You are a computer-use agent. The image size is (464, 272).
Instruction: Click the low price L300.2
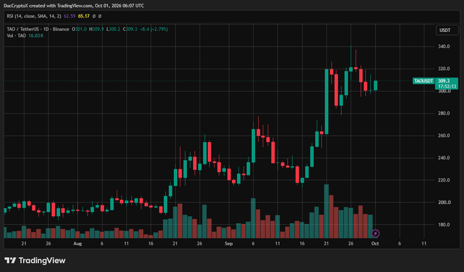[113, 29]
